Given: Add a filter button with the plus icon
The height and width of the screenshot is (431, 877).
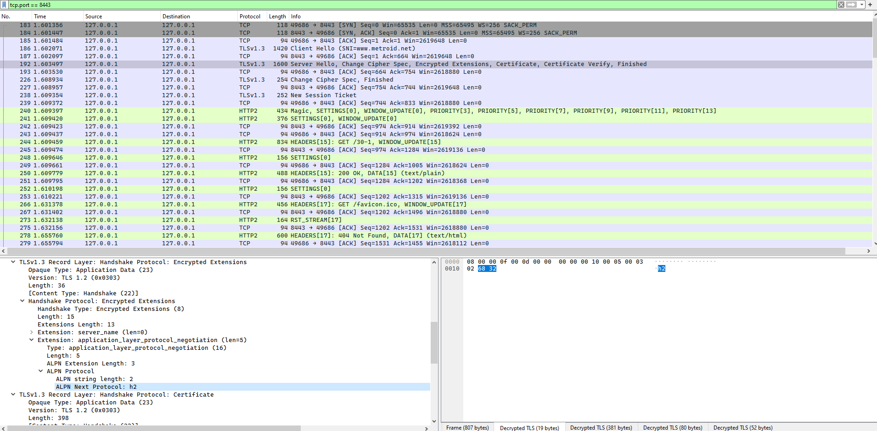Looking at the screenshot, I should click(870, 5).
